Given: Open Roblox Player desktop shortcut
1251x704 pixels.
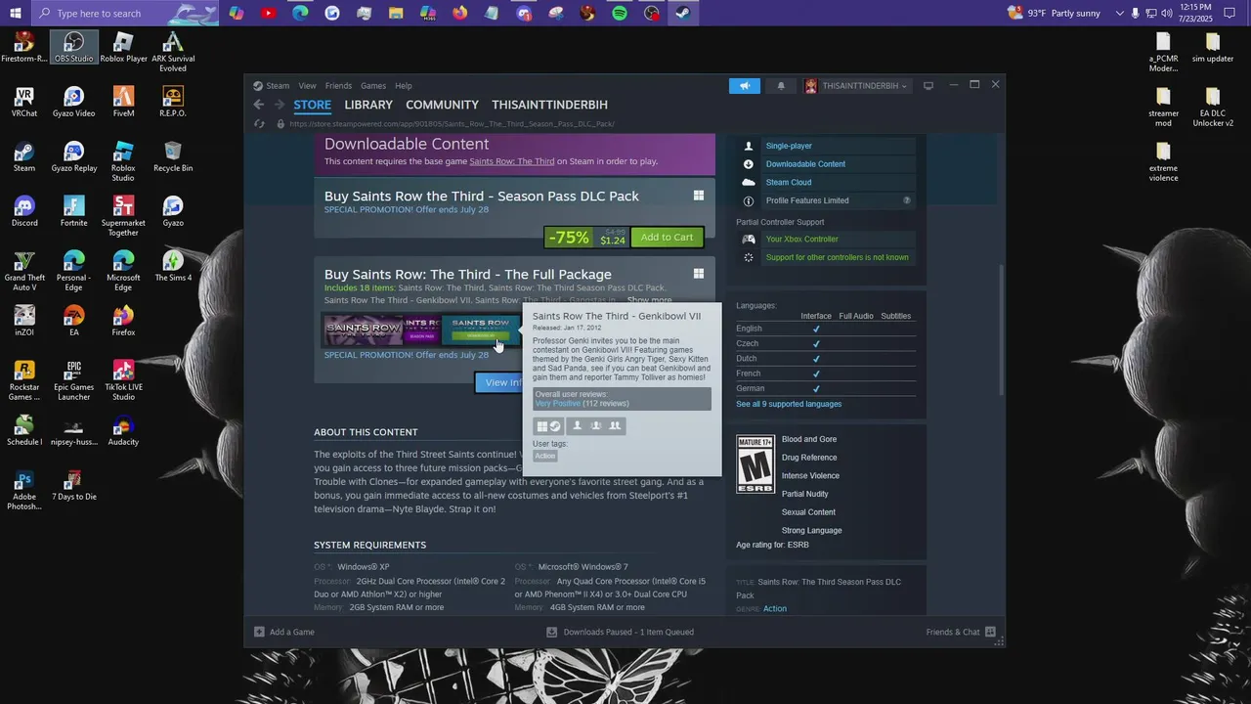Looking at the screenshot, I should pyautogui.click(x=123, y=46).
